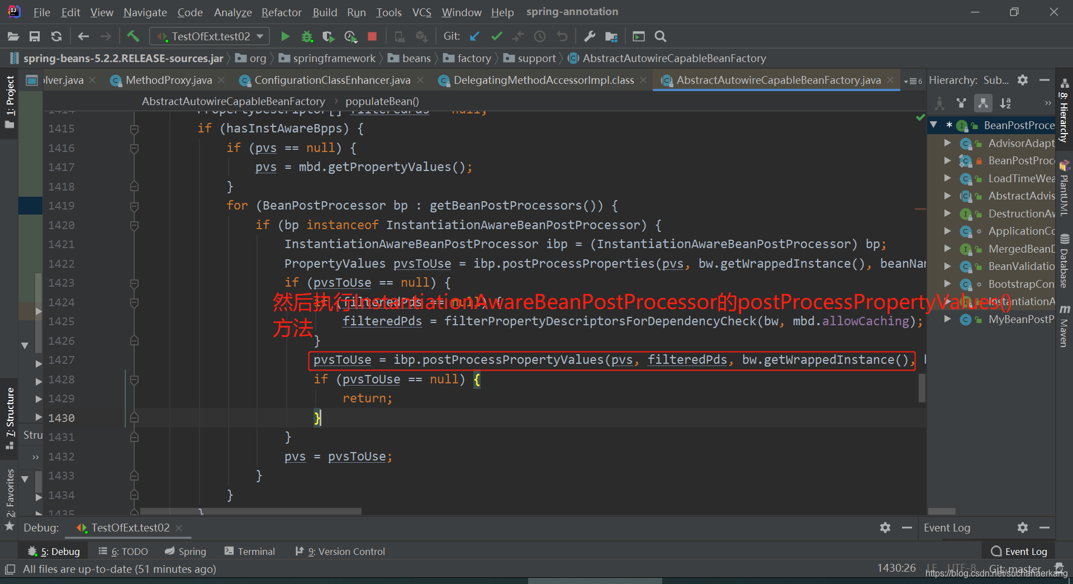Toggle supertypes hierarchy view icon

961,103
